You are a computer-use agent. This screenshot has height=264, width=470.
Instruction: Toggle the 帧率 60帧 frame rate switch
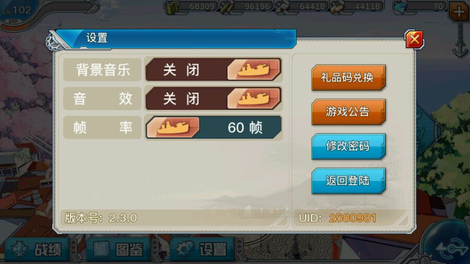214,127
